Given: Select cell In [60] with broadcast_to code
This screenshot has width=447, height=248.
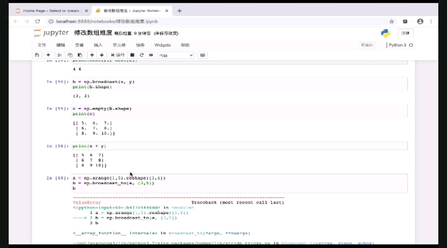Looking at the screenshot, I should [240, 183].
